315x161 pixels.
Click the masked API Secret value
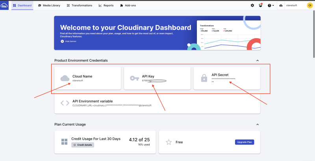coord(223,80)
